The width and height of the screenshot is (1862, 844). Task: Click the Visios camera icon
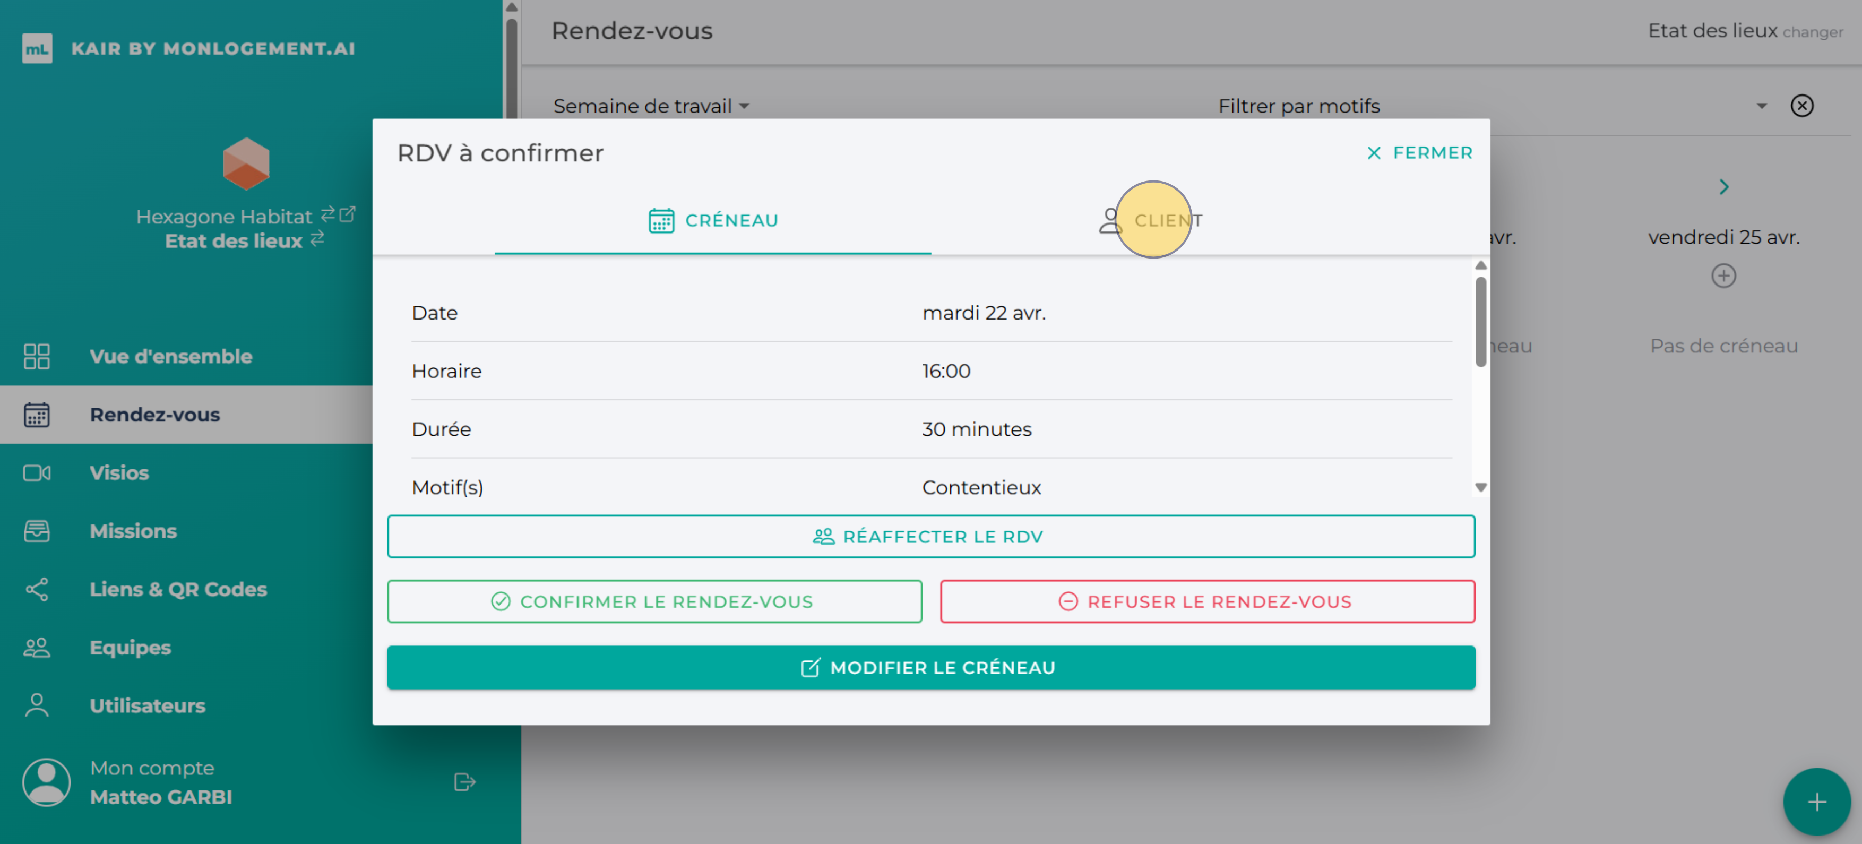[x=36, y=472]
